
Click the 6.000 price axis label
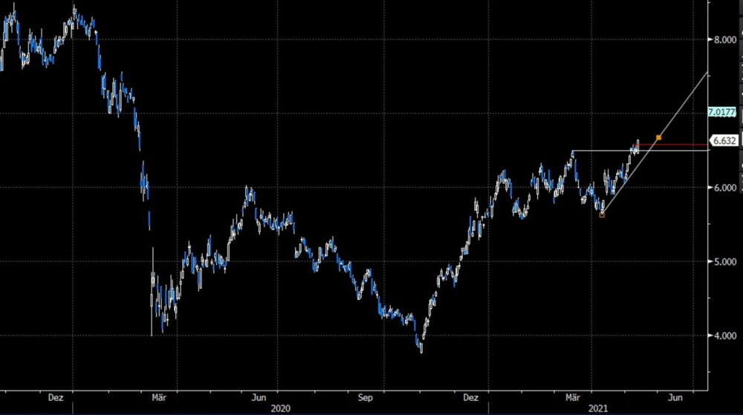pos(725,188)
